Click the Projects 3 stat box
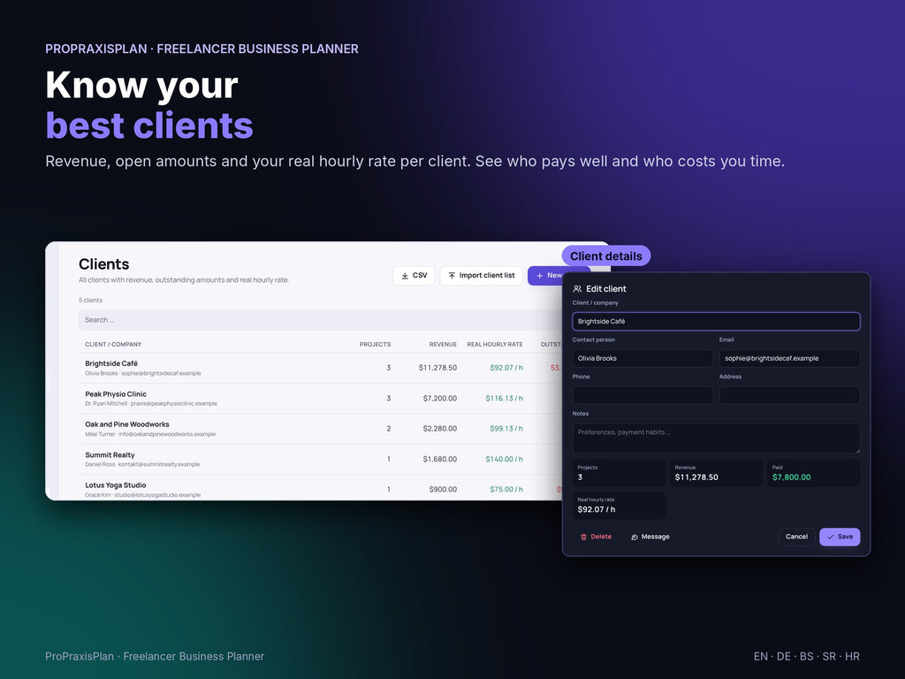 (619, 473)
